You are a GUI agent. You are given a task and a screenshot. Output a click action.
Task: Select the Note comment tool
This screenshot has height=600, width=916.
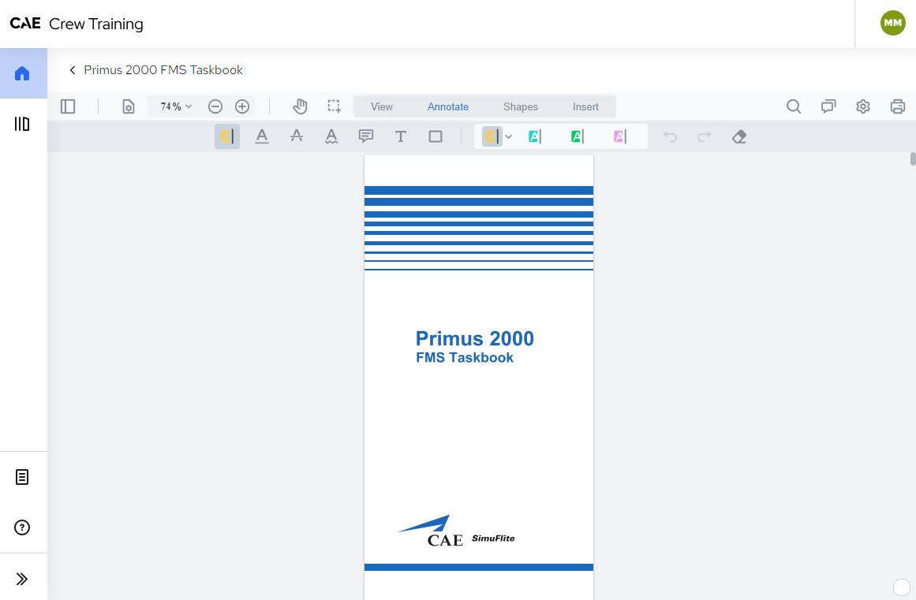[366, 136]
